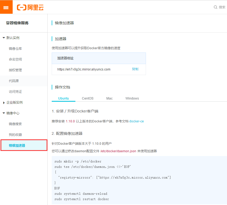Collapse the 镜像中心 section

[4, 113]
